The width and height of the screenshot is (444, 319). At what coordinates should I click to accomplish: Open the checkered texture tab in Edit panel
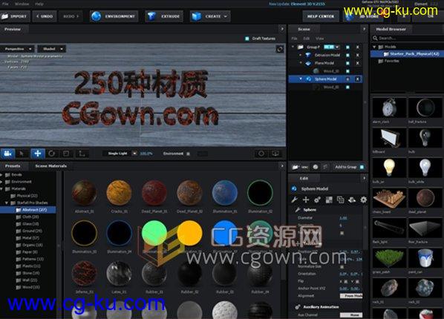[x=329, y=200]
